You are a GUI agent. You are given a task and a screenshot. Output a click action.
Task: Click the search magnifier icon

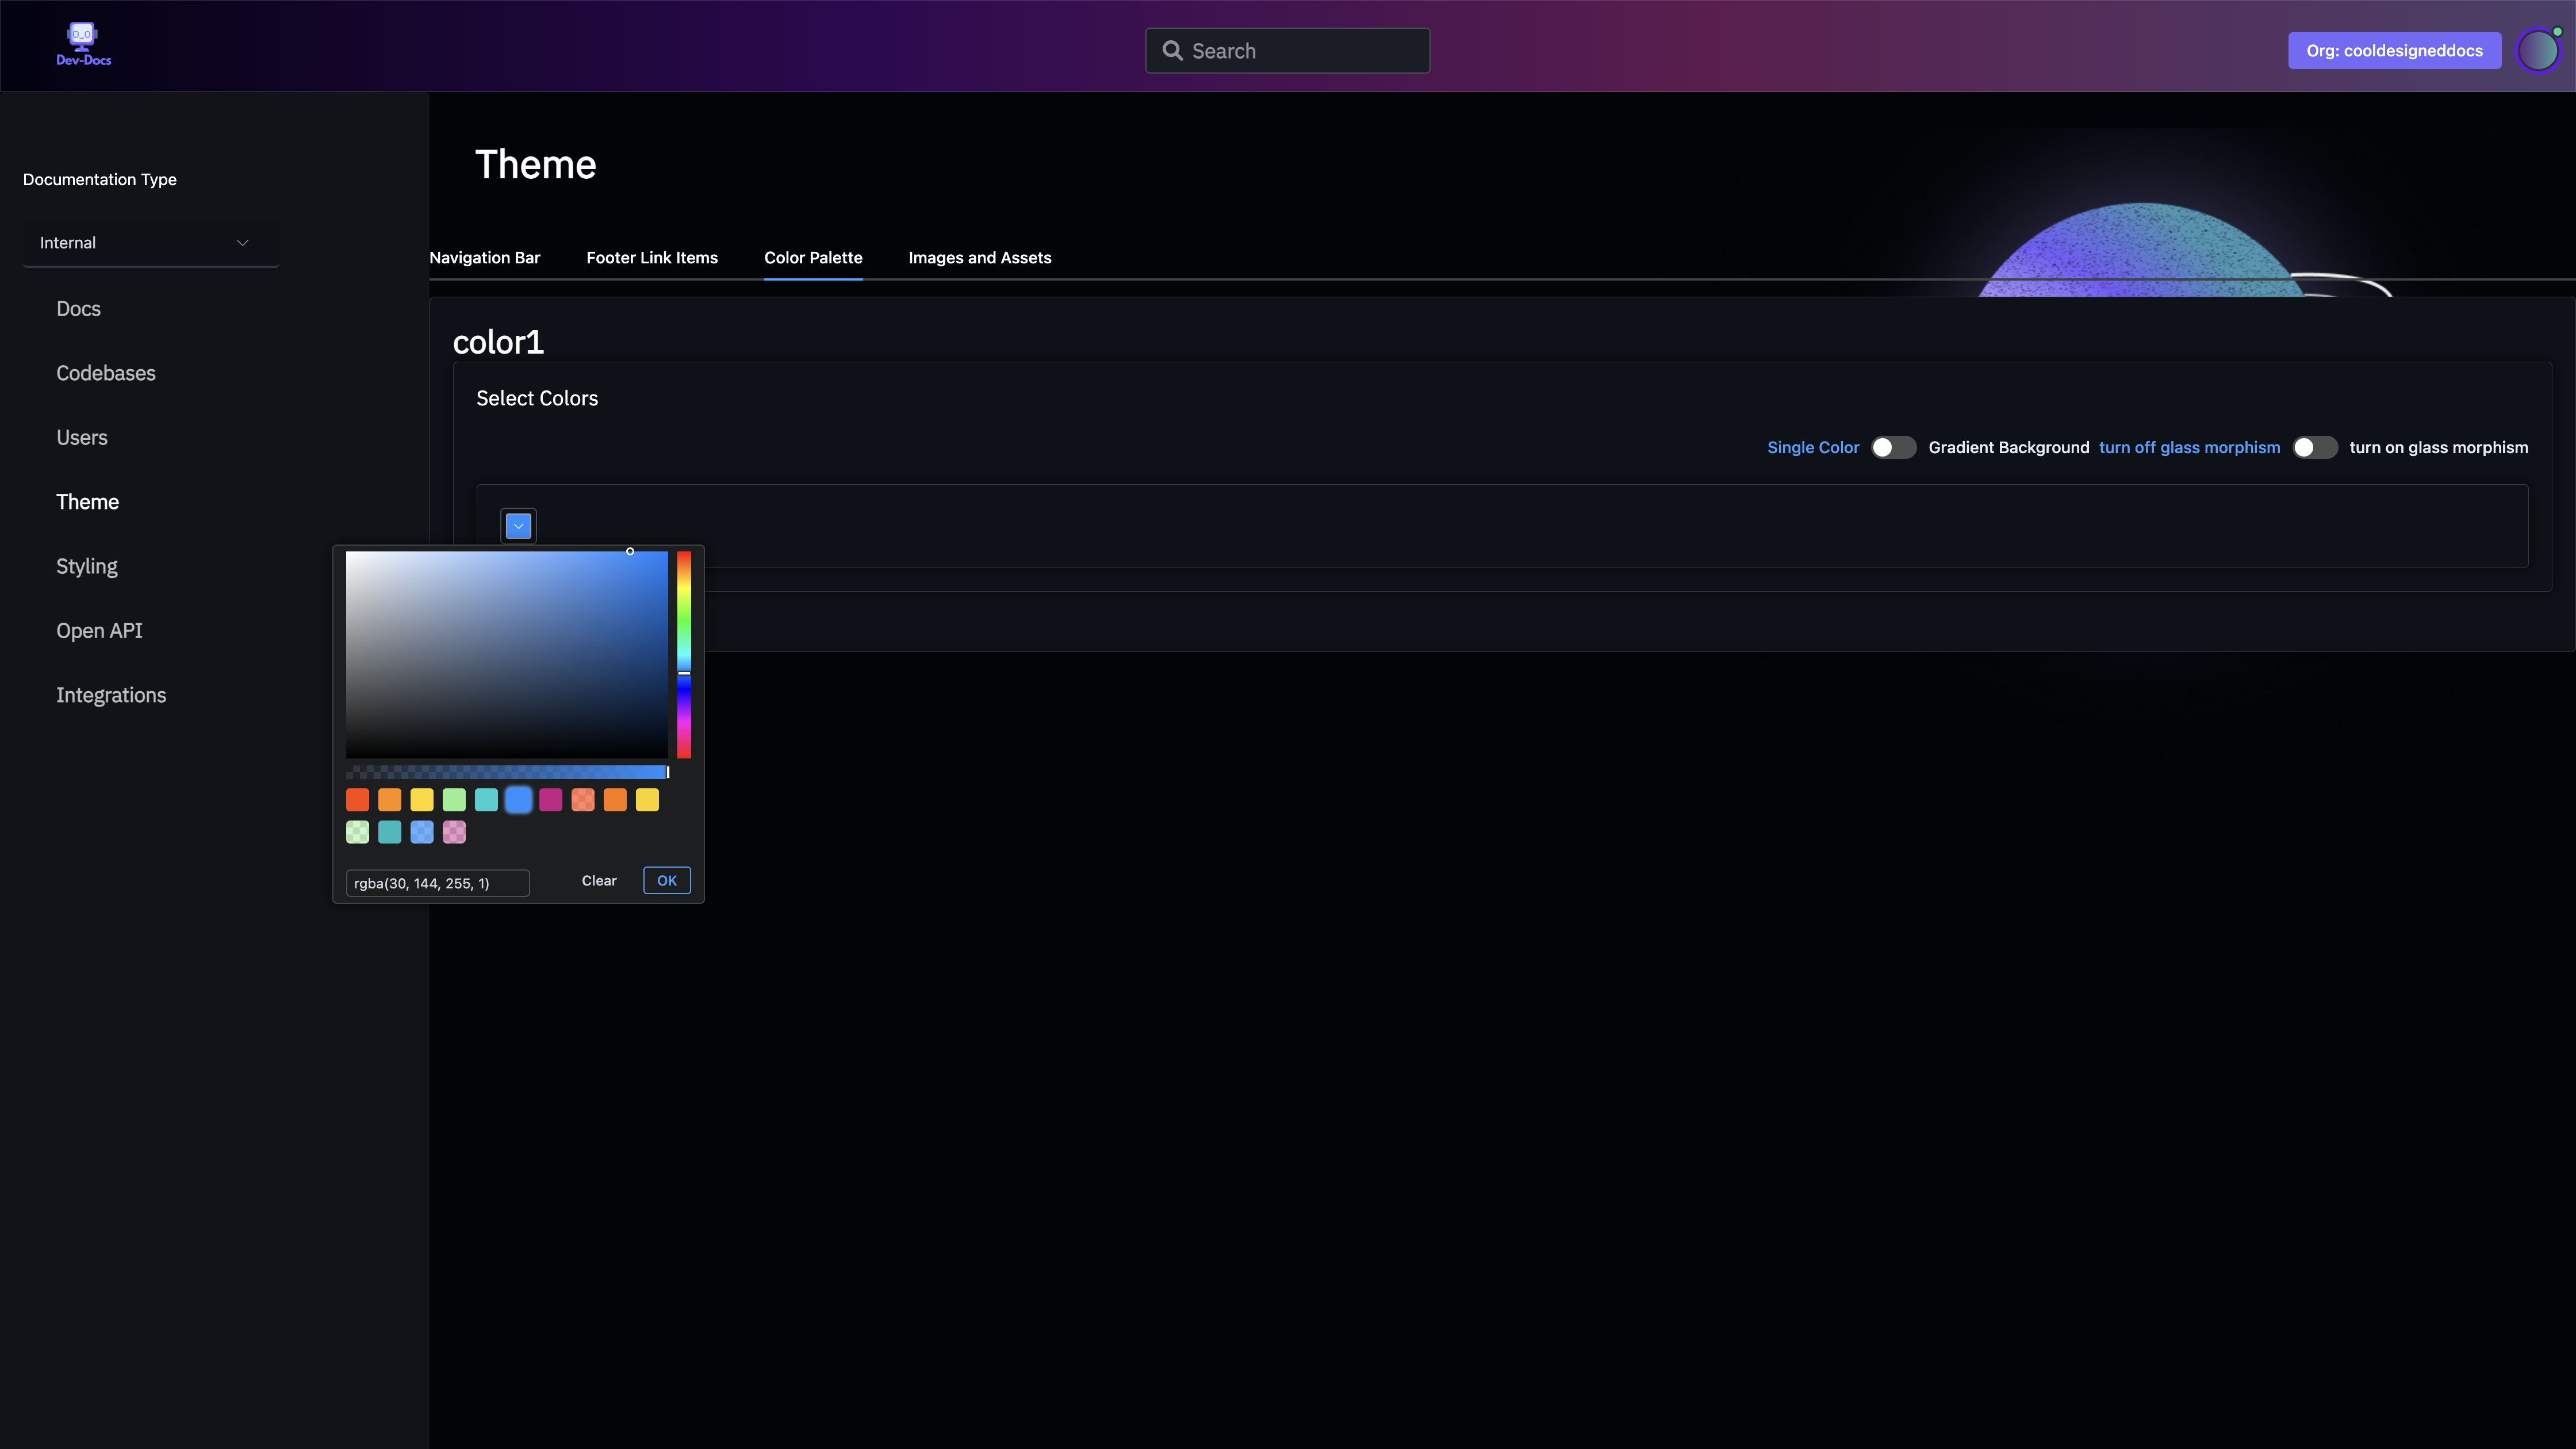1172,51
